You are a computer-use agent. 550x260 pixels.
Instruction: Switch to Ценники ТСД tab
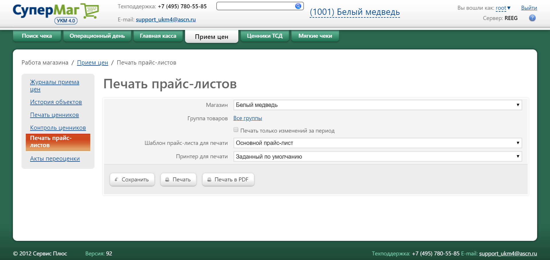pos(265,36)
